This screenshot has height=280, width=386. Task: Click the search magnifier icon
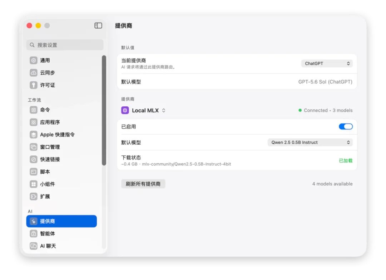click(x=32, y=45)
